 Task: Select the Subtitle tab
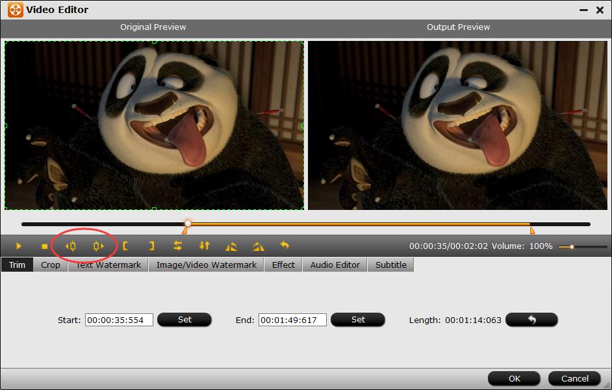click(391, 265)
